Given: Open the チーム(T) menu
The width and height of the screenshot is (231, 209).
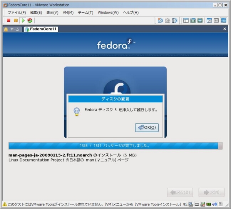Looking at the screenshot, I should tap(85, 13).
